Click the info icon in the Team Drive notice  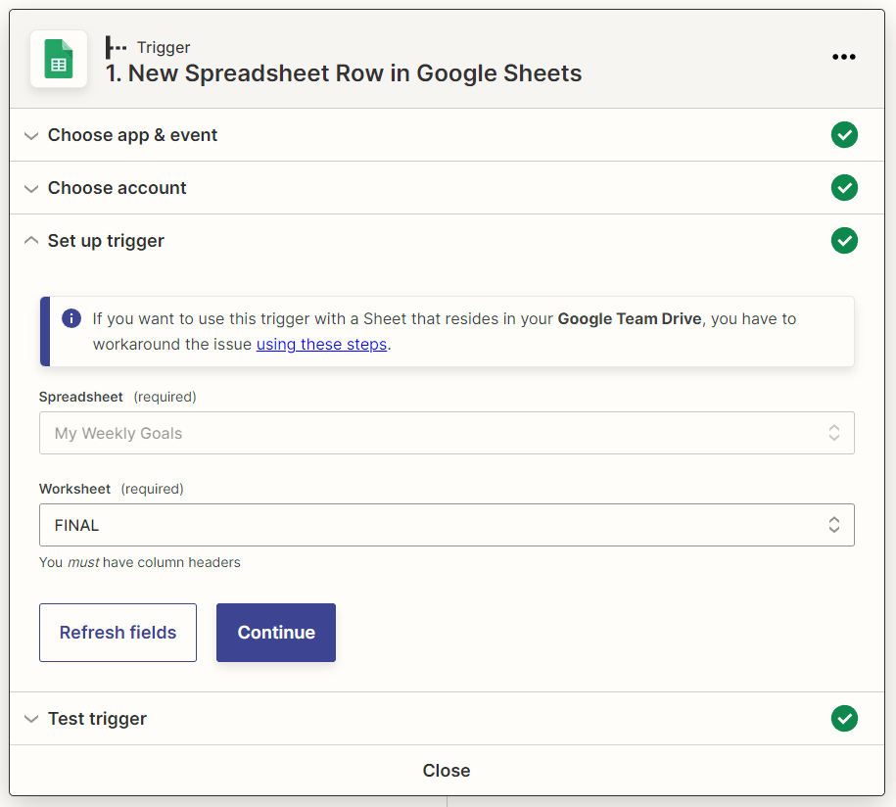70,317
